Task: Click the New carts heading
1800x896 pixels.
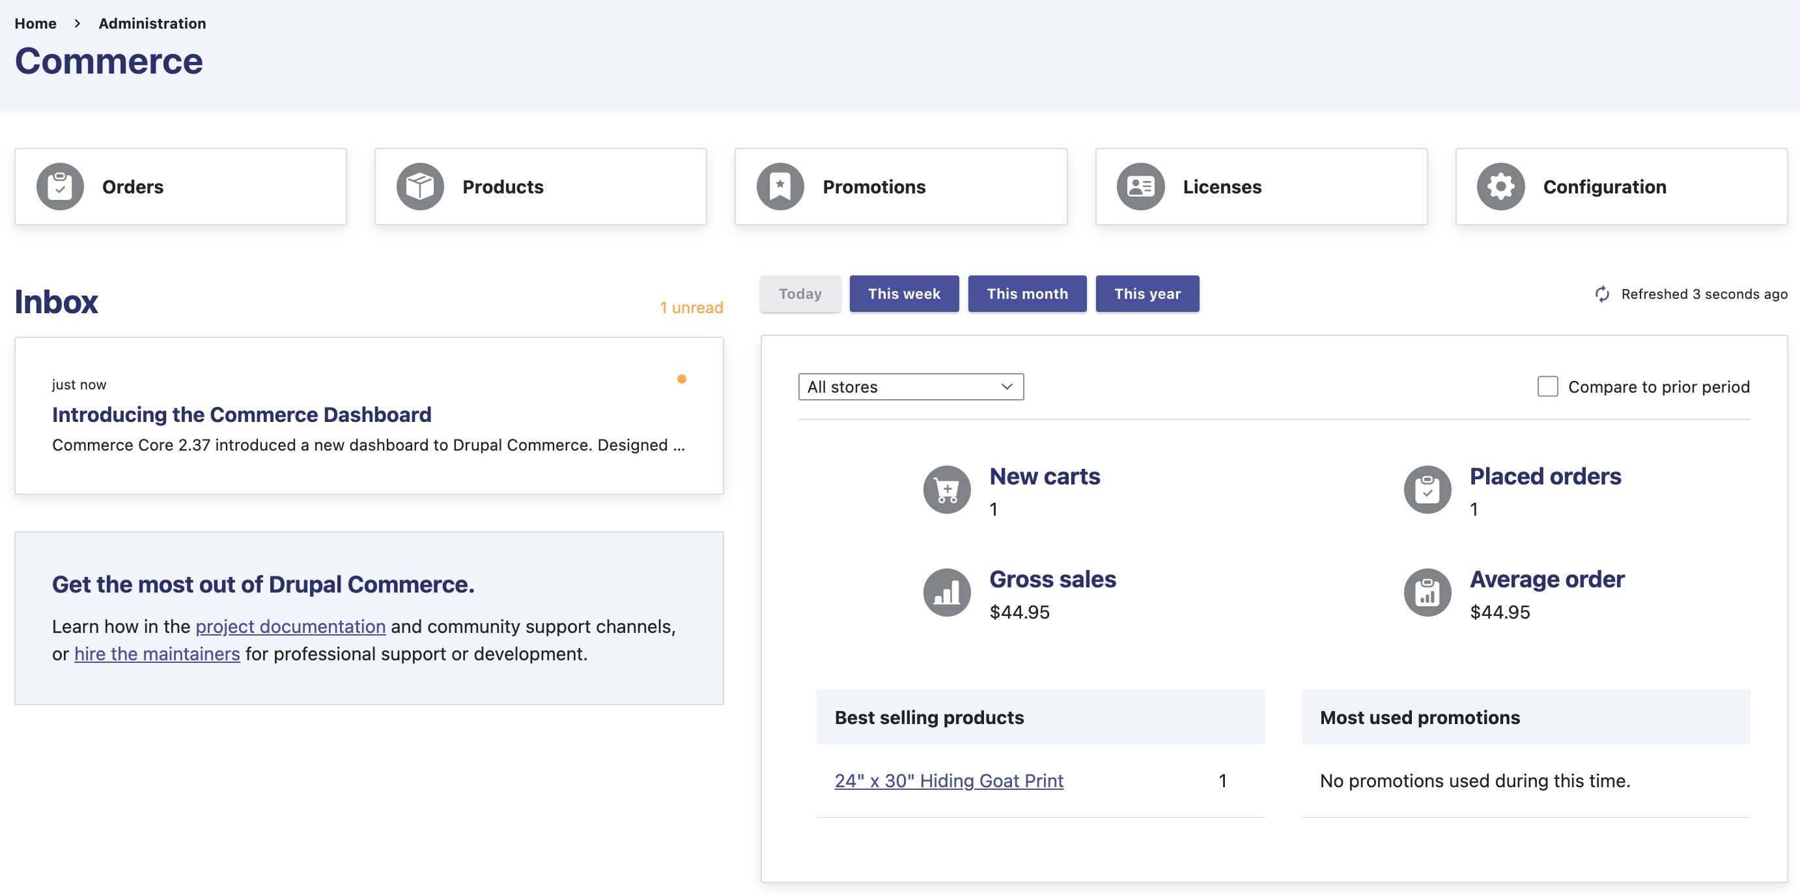Action: click(x=1045, y=477)
